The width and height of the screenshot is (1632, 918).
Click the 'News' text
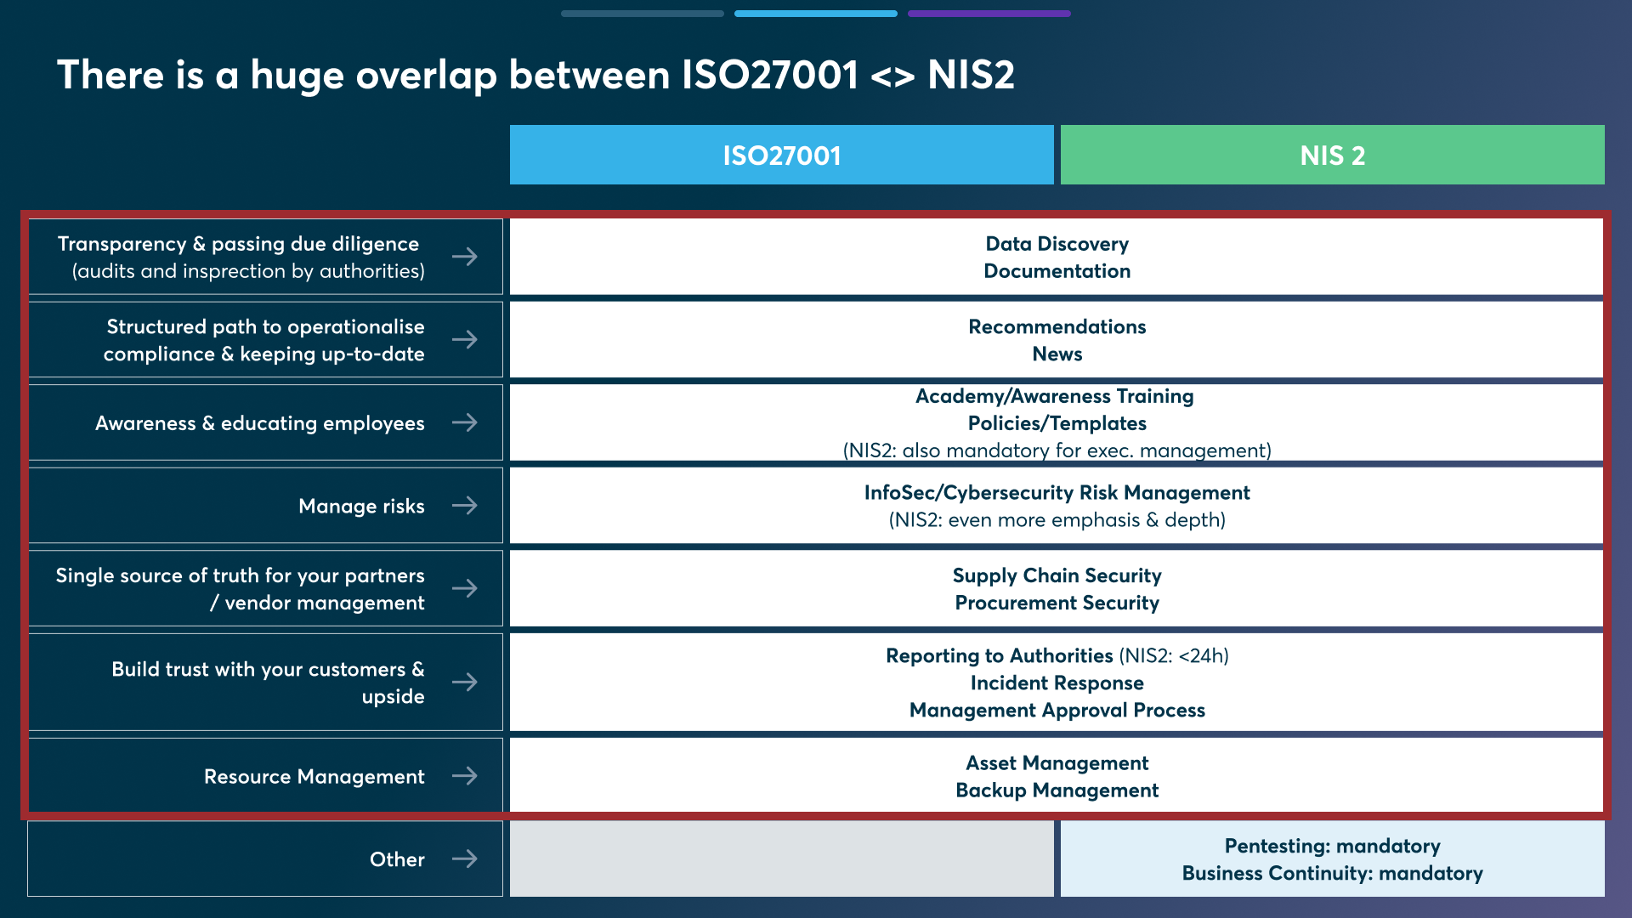tap(1057, 354)
